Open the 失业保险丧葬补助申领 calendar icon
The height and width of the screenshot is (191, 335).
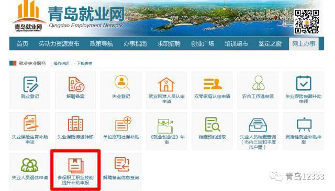(x=304, y=83)
